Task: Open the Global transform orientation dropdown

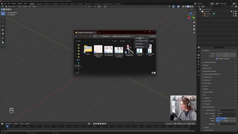Action: (89, 7)
